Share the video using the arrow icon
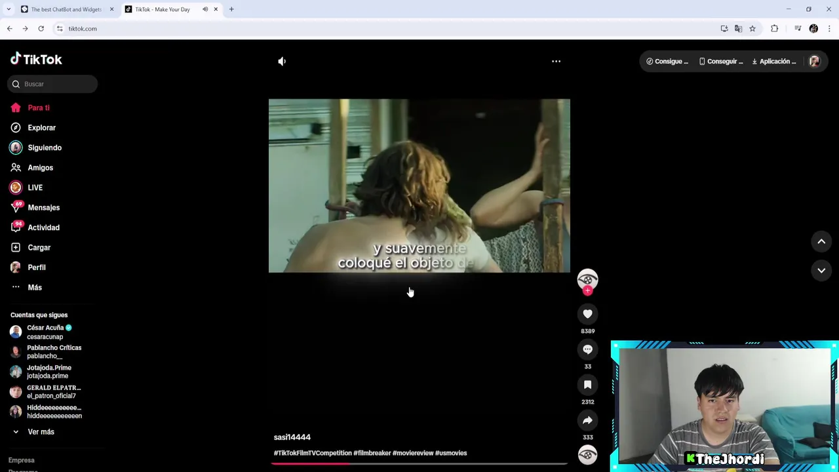The width and height of the screenshot is (839, 472). (587, 420)
